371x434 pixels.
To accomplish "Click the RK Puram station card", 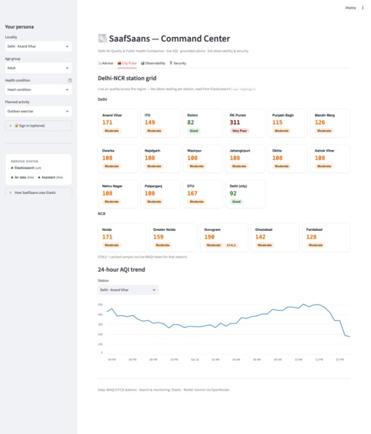I will (x=245, y=123).
